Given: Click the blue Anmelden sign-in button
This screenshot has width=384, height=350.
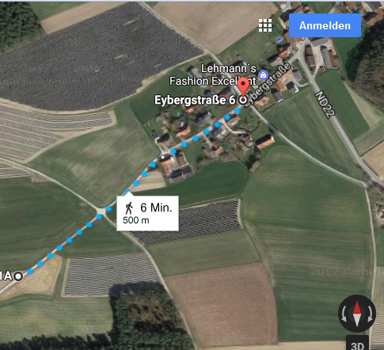Looking at the screenshot, I should click(x=325, y=25).
